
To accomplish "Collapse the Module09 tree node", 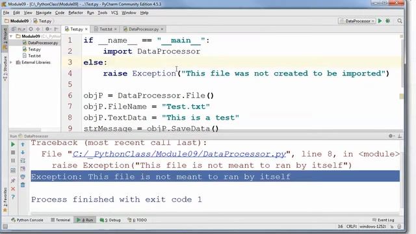I will tap(11, 36).
